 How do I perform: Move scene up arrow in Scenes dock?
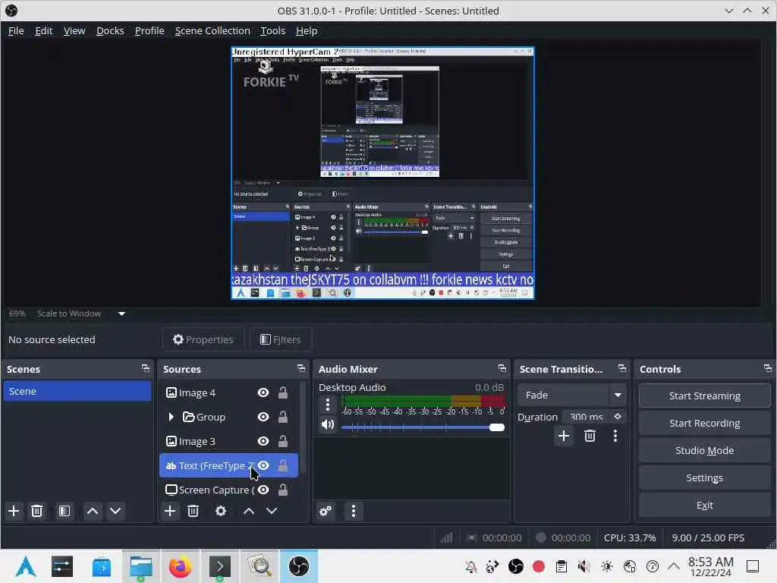pyautogui.click(x=92, y=511)
